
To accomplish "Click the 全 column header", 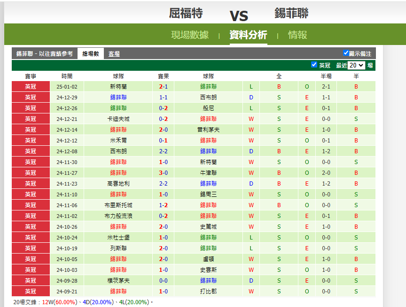I will (279, 76).
